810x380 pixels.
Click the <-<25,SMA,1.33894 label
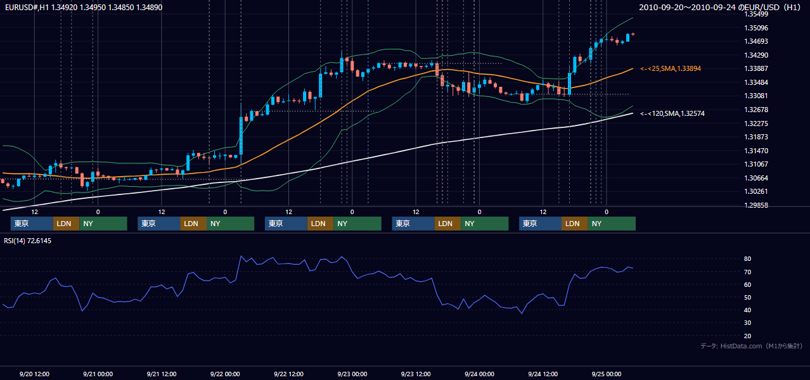670,68
